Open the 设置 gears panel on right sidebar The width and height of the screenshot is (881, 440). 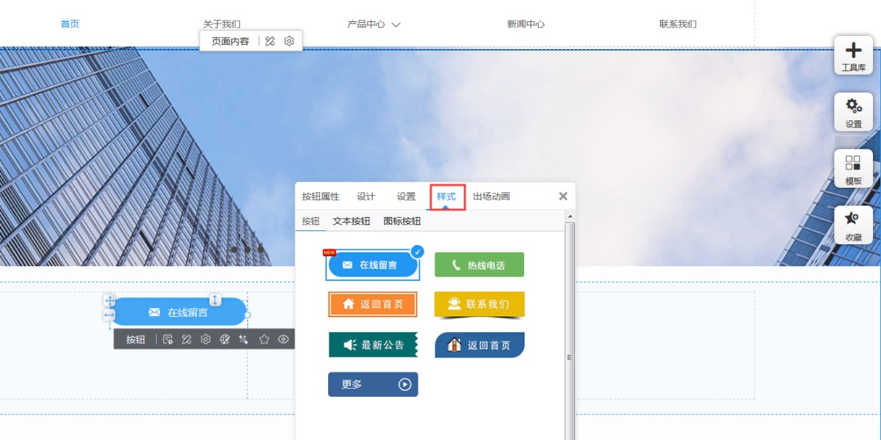coord(853,112)
